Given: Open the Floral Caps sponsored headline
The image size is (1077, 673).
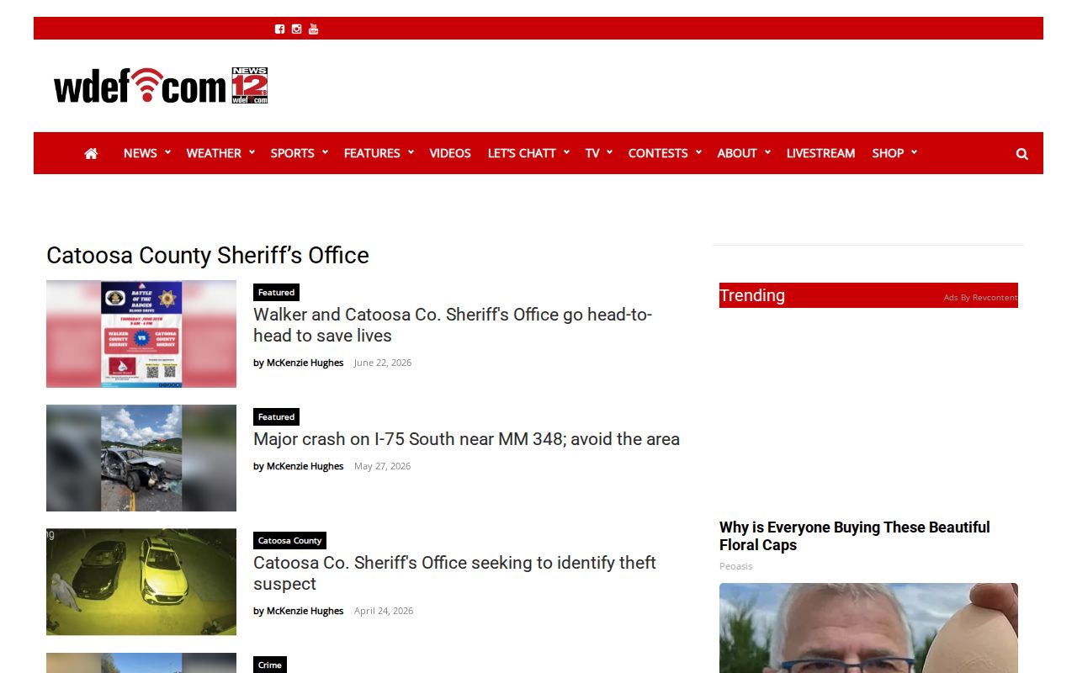Looking at the screenshot, I should [854, 536].
